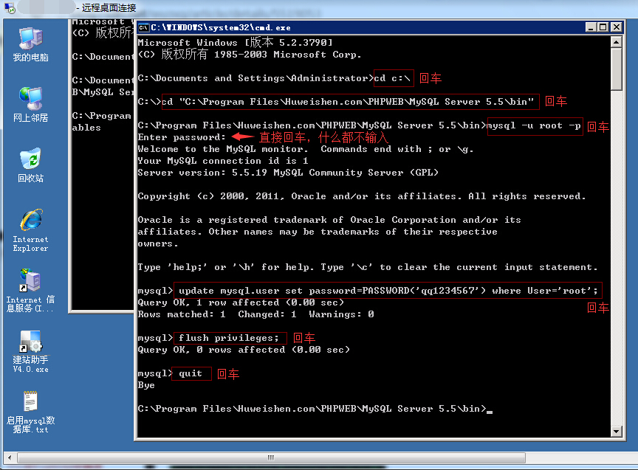The image size is (638, 470).
Task: Click the 'cd c:\' command text
Action: click(392, 78)
